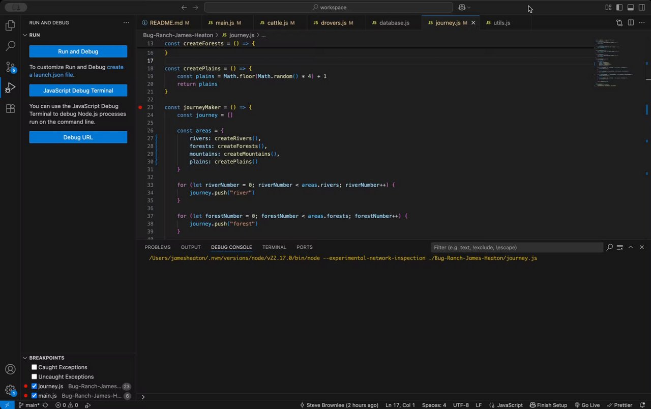The height and width of the screenshot is (409, 651).
Task: Disable the journey.js breakpoint checkbox
Action: (34, 386)
